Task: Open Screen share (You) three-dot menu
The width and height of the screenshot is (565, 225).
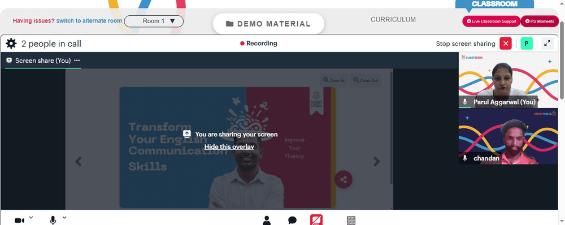Action: click(77, 60)
